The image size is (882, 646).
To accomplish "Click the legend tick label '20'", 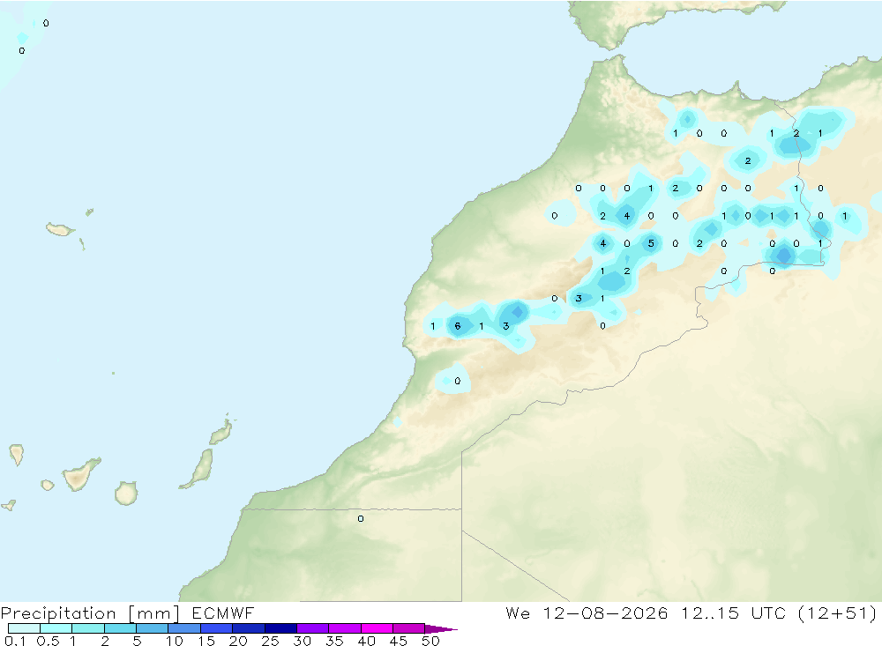I will (x=238, y=641).
